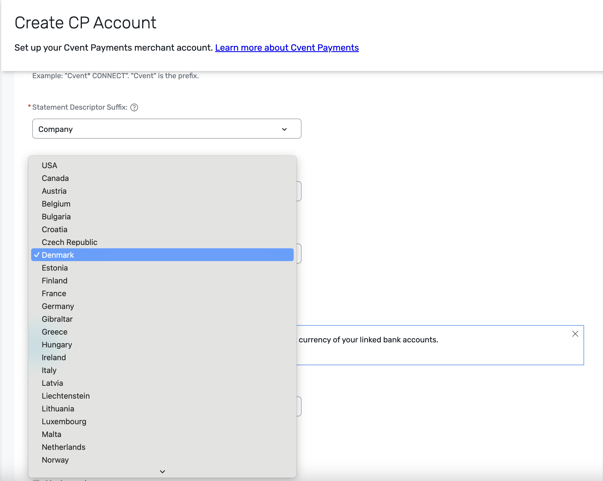The width and height of the screenshot is (603, 481).
Task: Close the linked bank accounts info banner
Action: 575,334
